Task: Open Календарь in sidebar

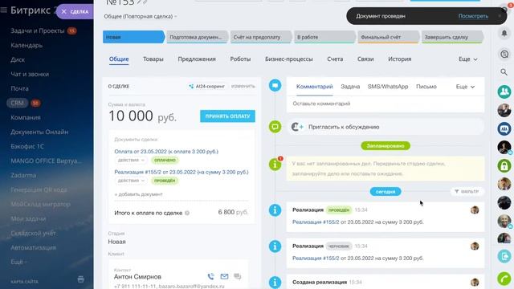Action: [x=27, y=45]
